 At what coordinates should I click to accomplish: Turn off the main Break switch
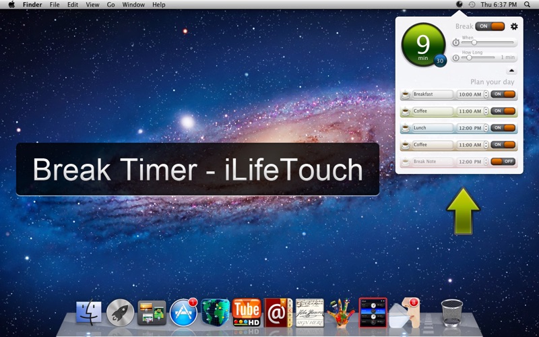490,26
